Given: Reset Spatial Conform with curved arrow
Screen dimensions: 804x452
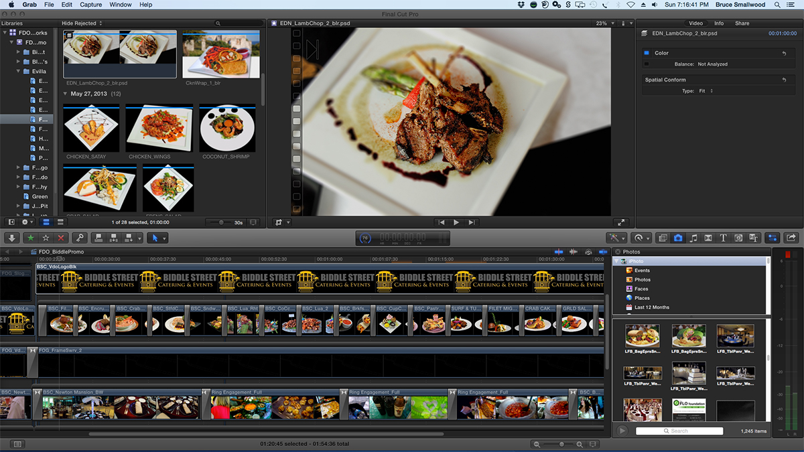Looking at the screenshot, I should (784, 80).
